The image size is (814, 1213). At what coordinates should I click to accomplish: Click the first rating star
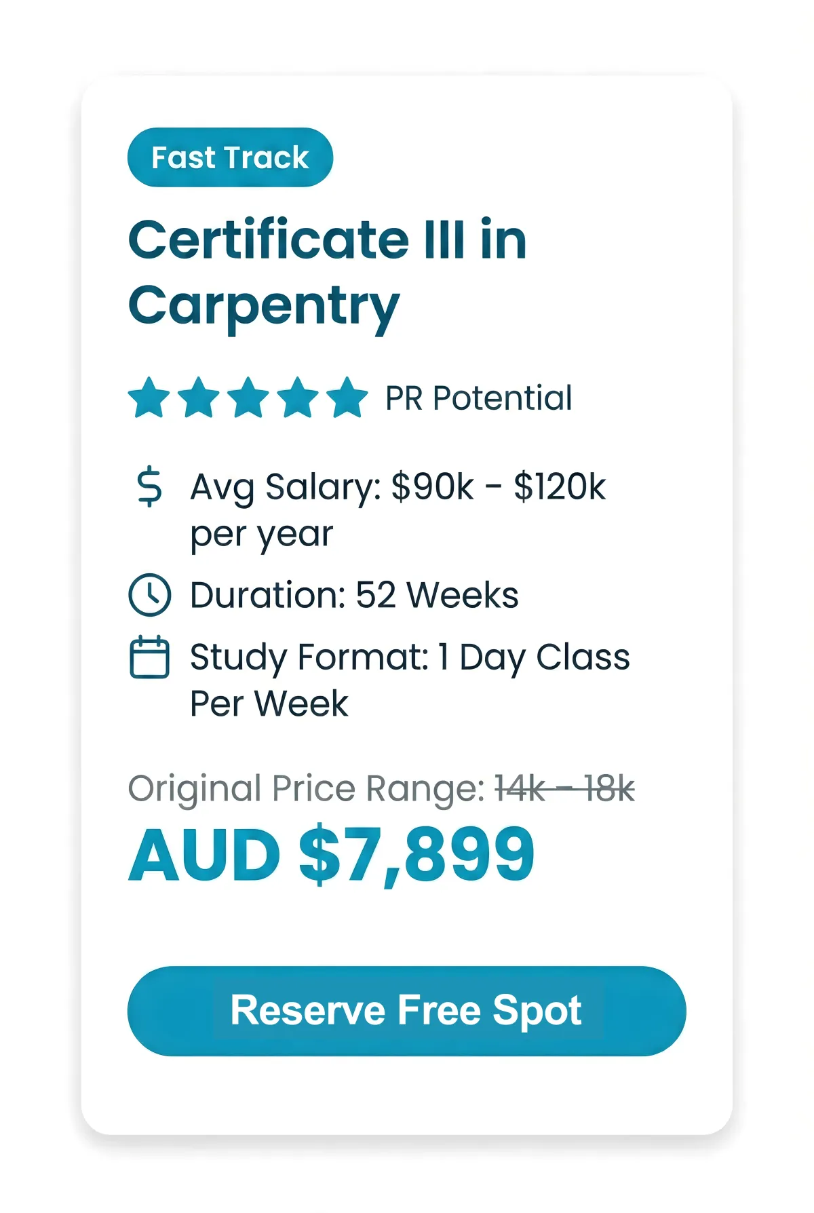[149, 398]
